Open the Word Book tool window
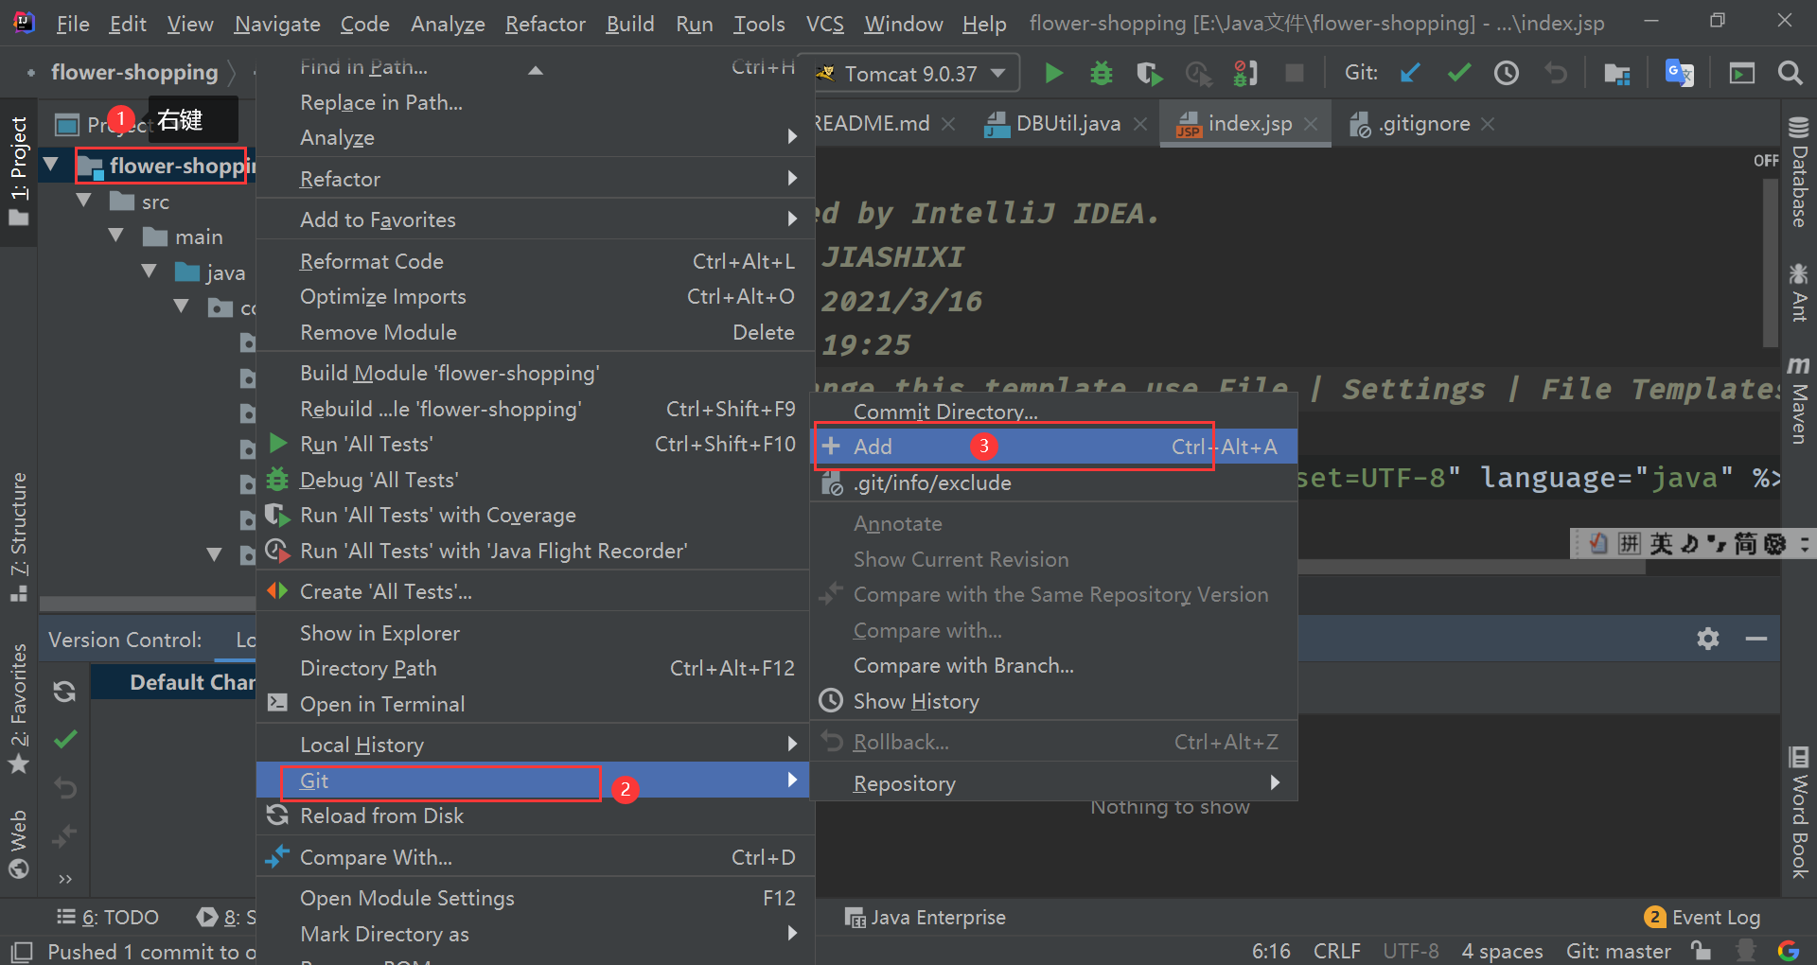This screenshot has width=1817, height=965. tap(1799, 812)
